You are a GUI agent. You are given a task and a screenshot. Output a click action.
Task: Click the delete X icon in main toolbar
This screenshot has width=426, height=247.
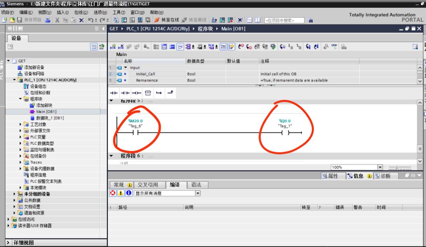tap(81, 20)
